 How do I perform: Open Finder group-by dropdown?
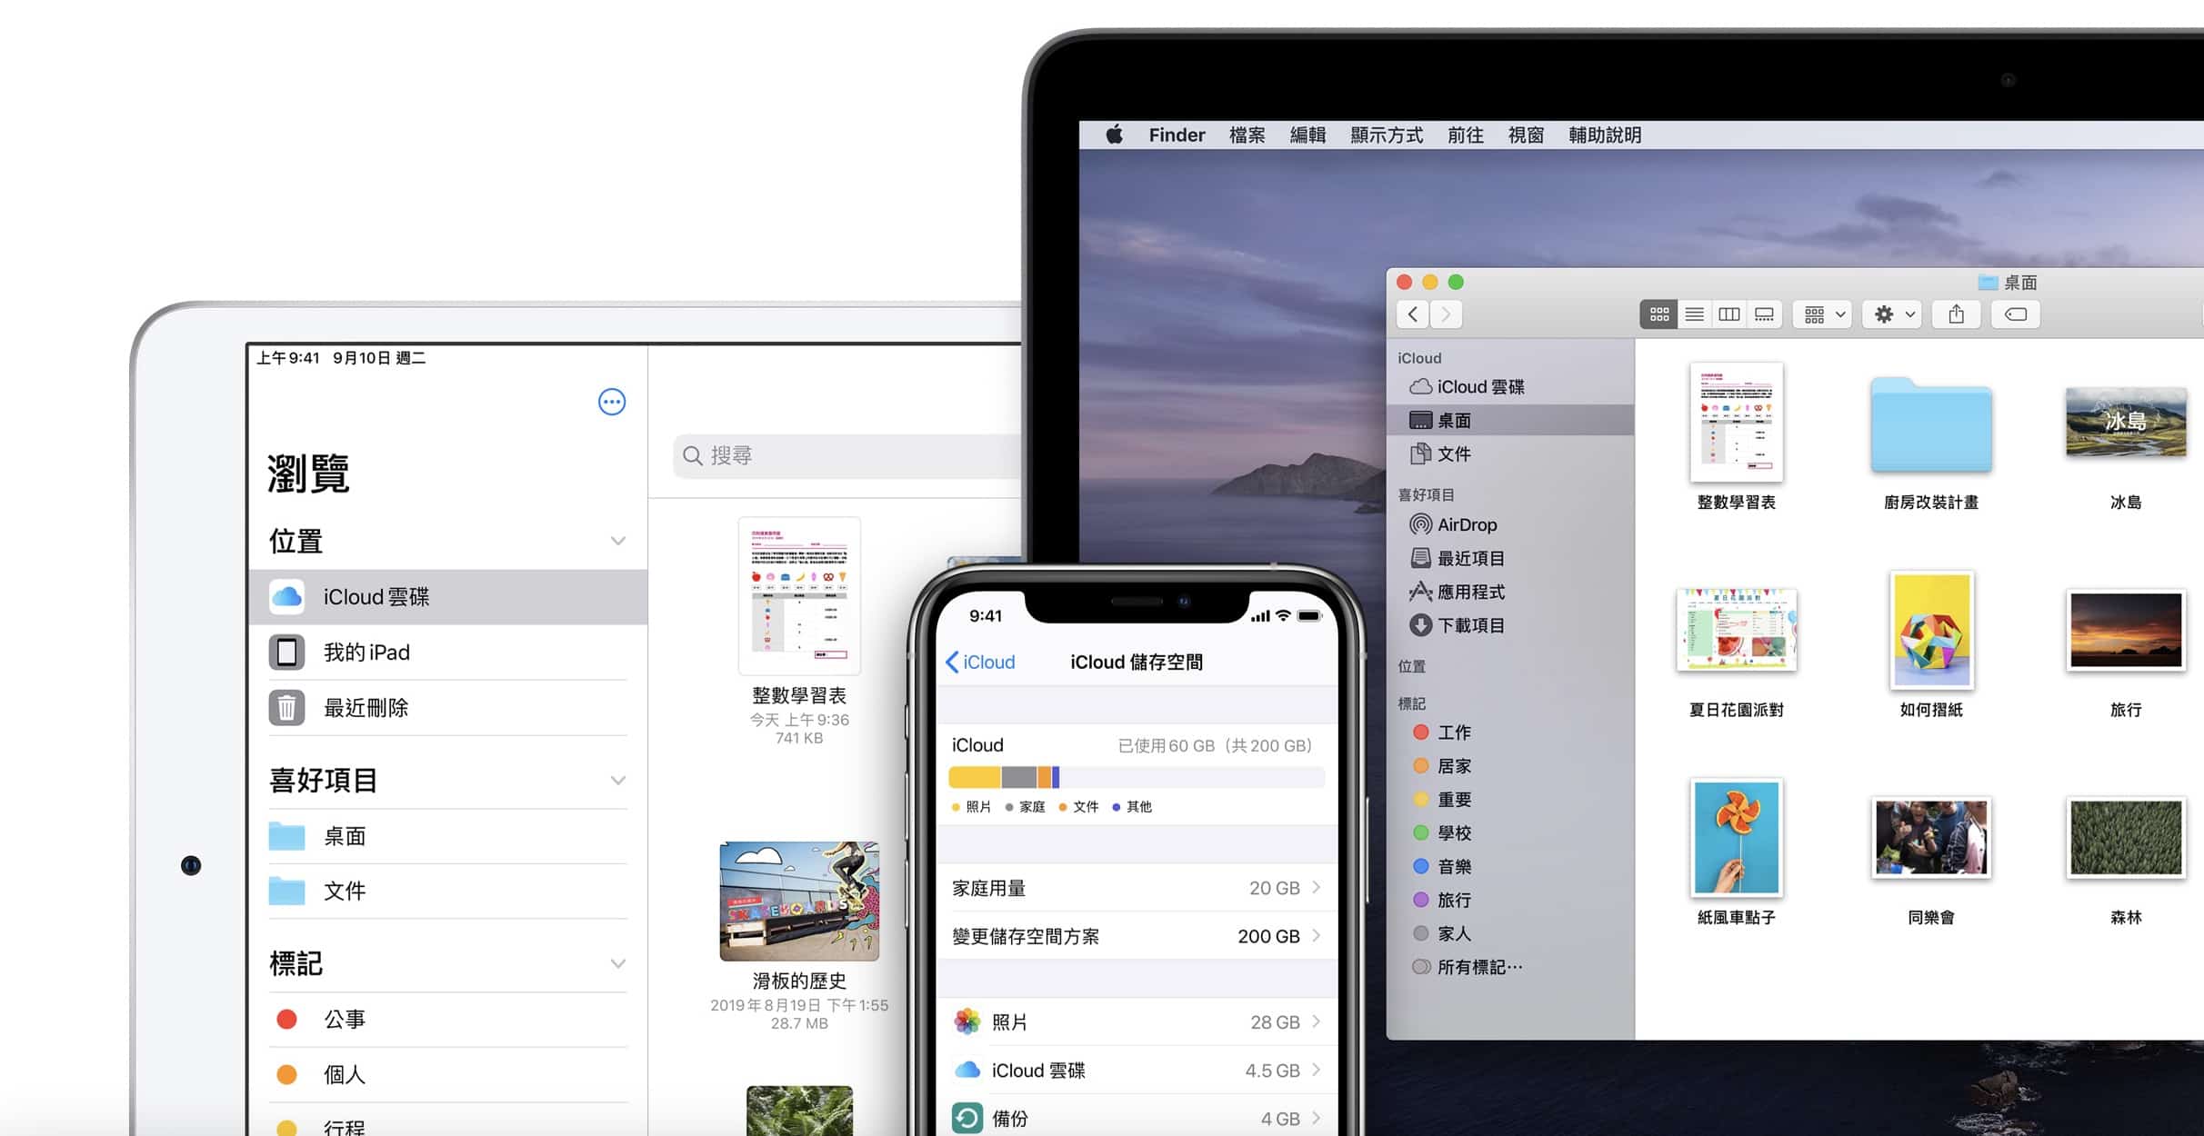click(x=1823, y=314)
